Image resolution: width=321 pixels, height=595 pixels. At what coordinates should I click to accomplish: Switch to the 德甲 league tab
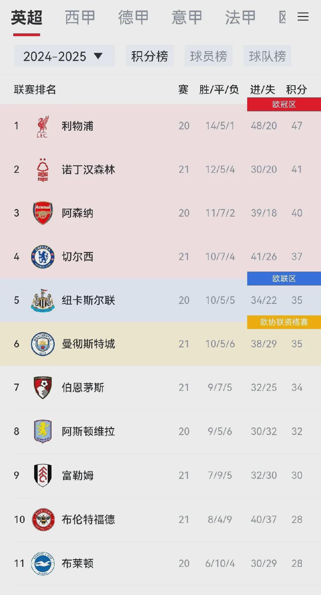click(x=133, y=17)
